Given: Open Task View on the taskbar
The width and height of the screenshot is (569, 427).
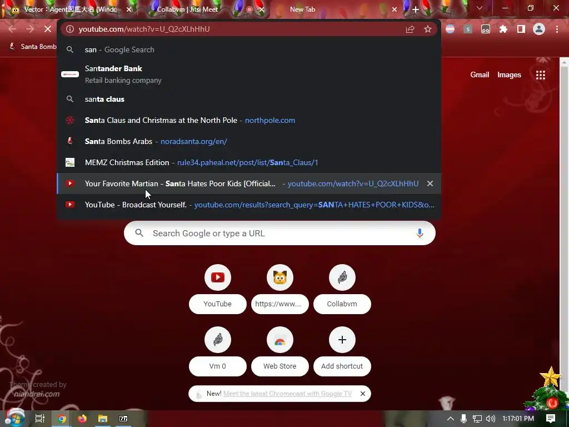Looking at the screenshot, I should click(39, 419).
